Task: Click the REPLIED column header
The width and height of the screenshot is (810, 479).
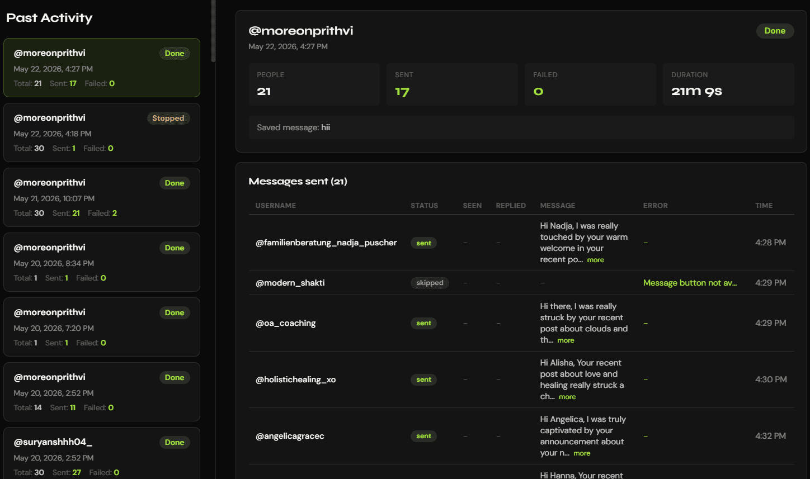Action: (511, 206)
